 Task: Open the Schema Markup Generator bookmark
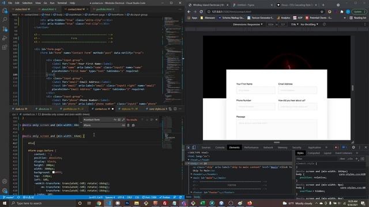point(231,18)
